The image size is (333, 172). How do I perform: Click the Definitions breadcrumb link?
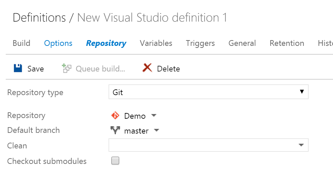click(x=39, y=18)
